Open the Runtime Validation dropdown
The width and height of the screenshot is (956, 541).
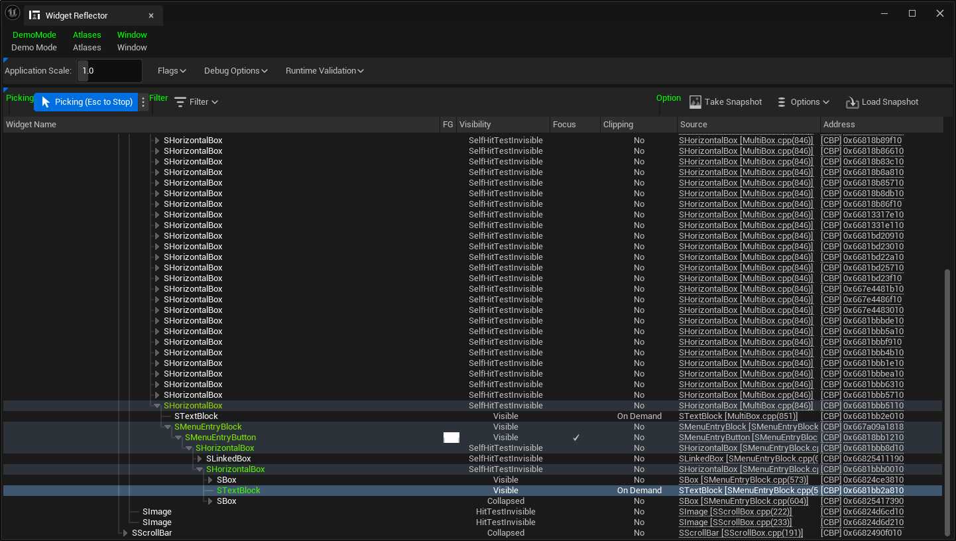click(x=324, y=71)
